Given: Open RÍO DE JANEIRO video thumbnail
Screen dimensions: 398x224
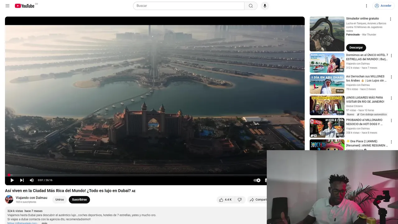Looking at the screenshot, I should (327, 105).
